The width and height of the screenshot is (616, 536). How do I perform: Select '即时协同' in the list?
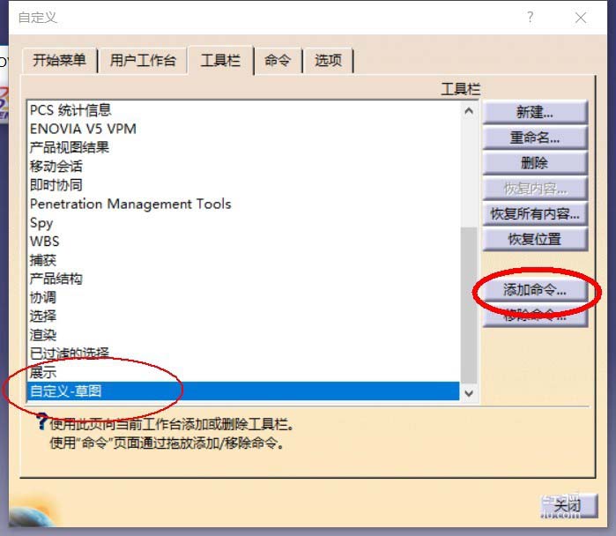tap(243, 185)
